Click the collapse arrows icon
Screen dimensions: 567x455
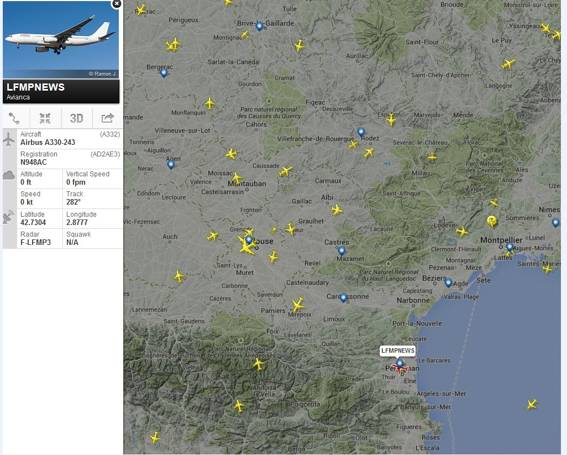(x=45, y=118)
